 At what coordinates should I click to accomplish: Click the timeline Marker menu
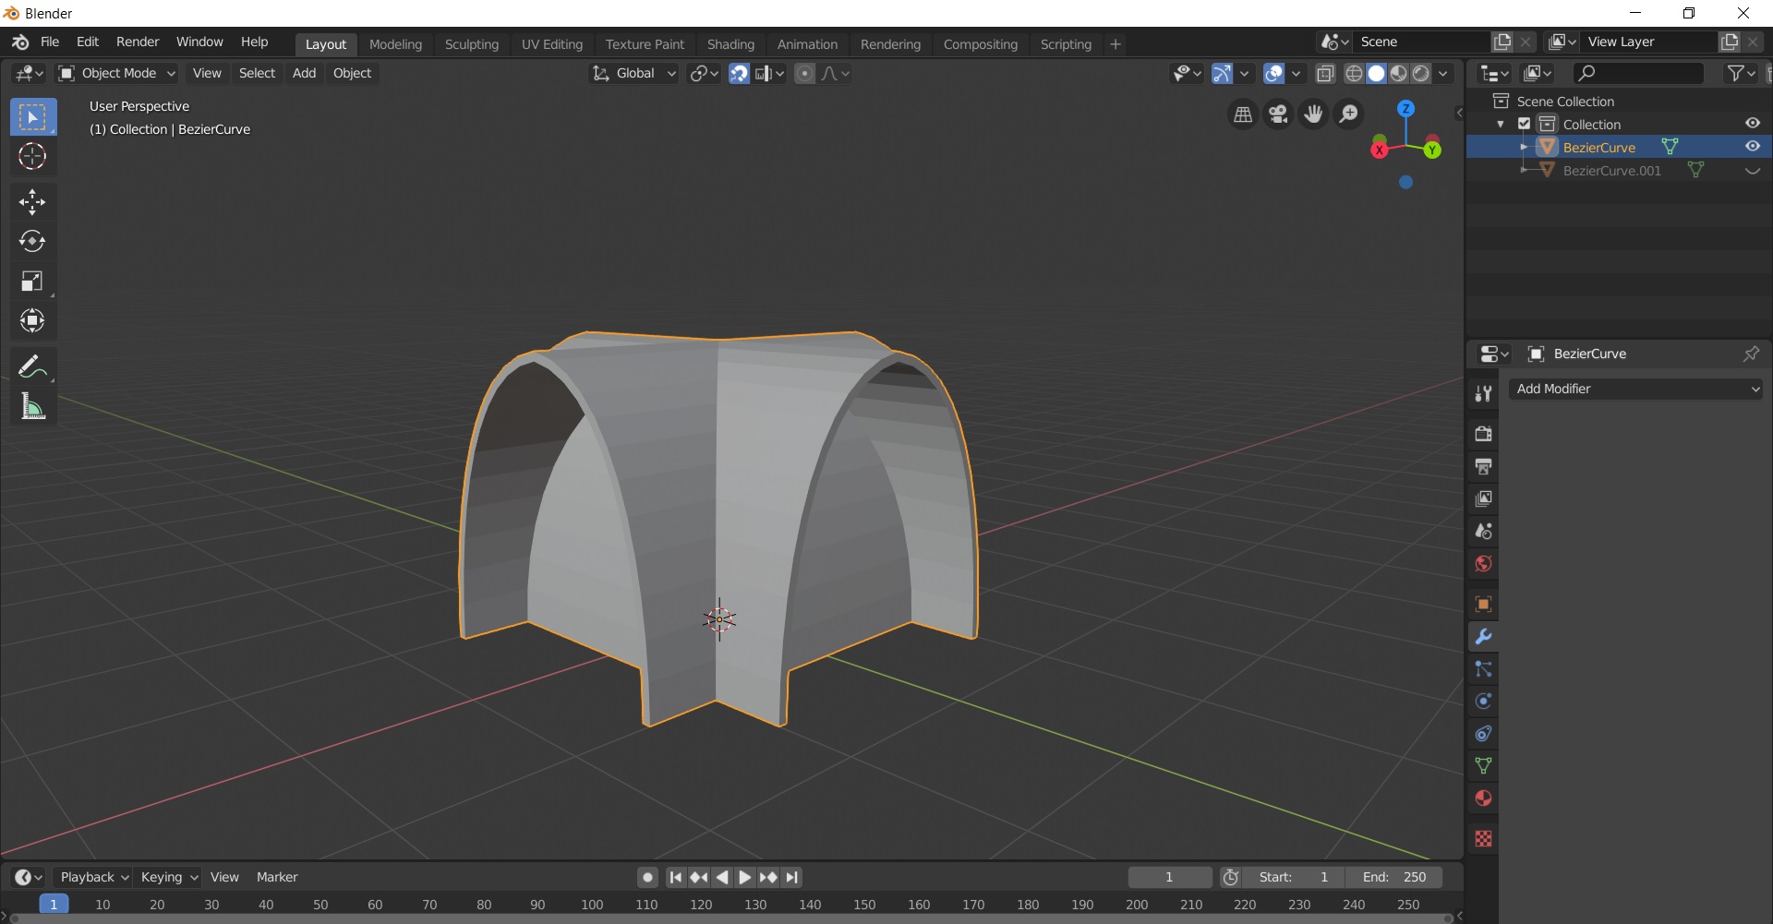click(277, 877)
